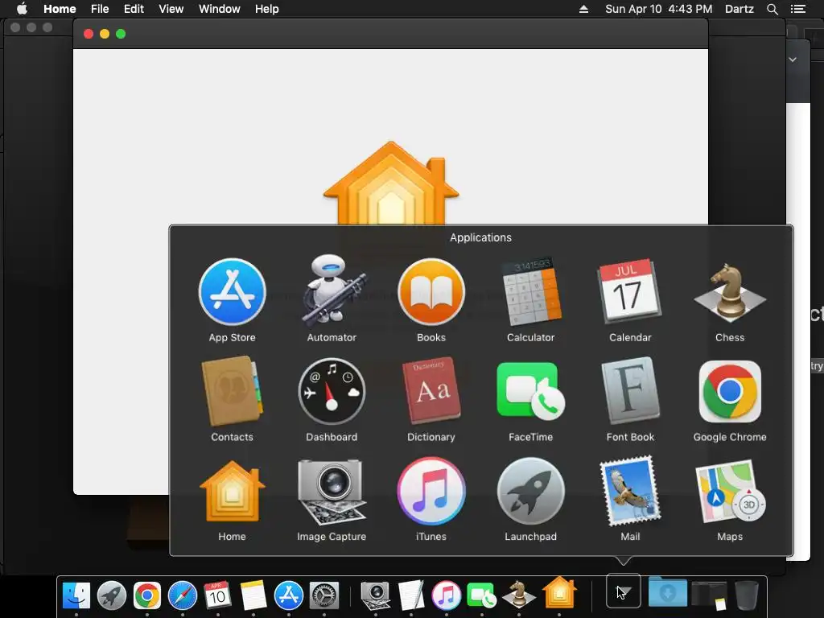Image resolution: width=824 pixels, height=618 pixels.
Task: Open the Edit menu
Action: point(134,9)
